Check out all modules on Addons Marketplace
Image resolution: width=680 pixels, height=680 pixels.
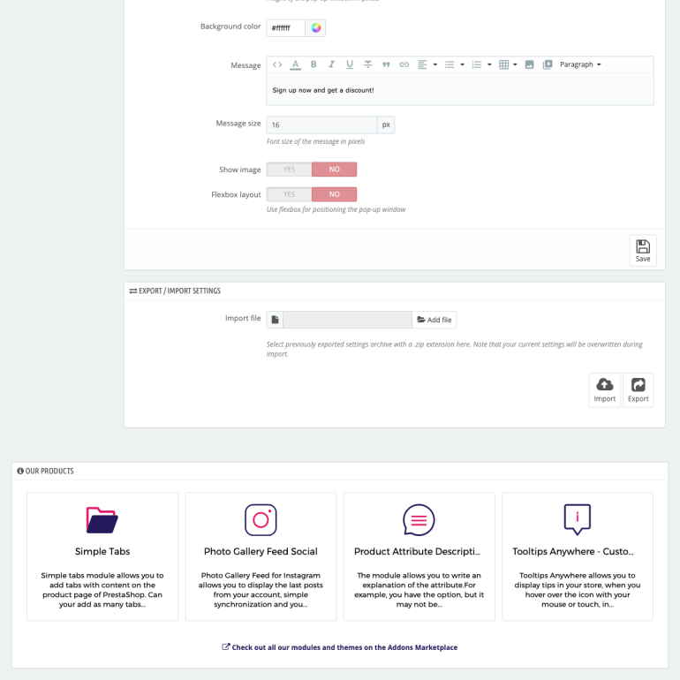(x=340, y=647)
